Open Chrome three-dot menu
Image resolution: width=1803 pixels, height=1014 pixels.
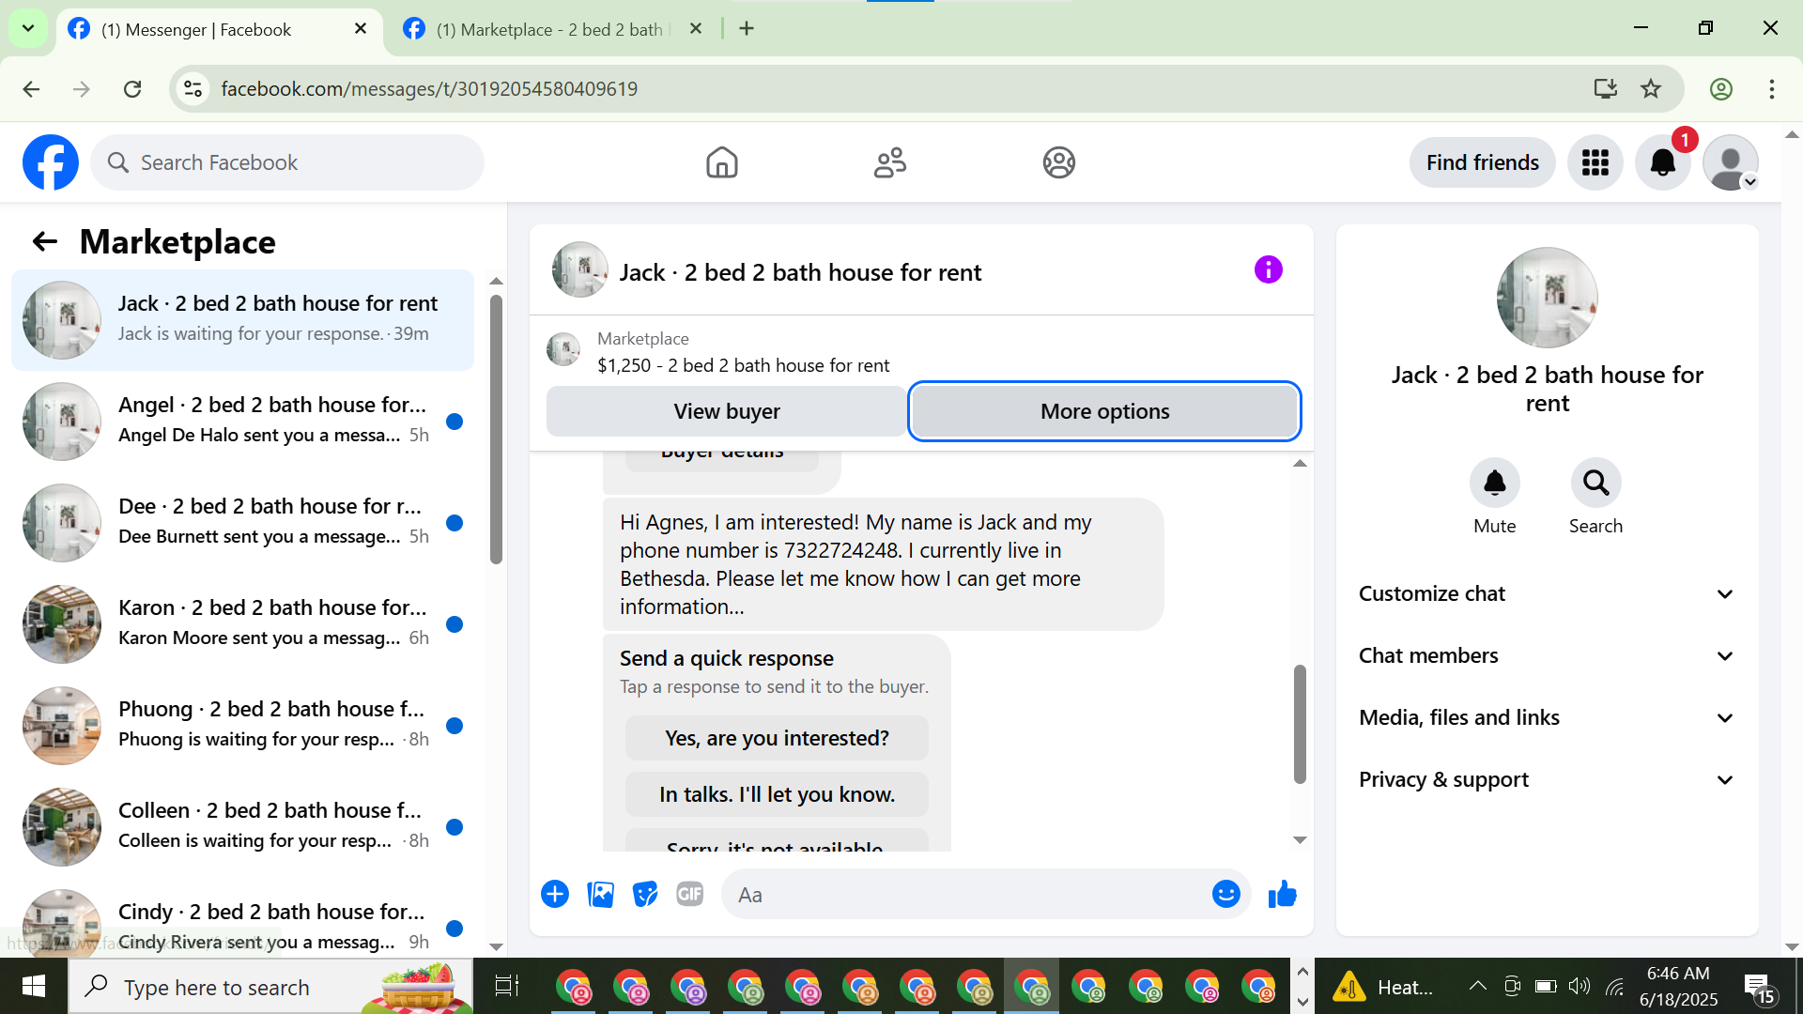click(1771, 88)
